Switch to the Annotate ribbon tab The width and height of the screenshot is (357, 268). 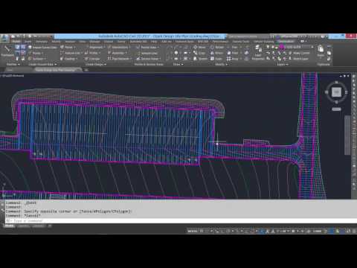(41, 42)
